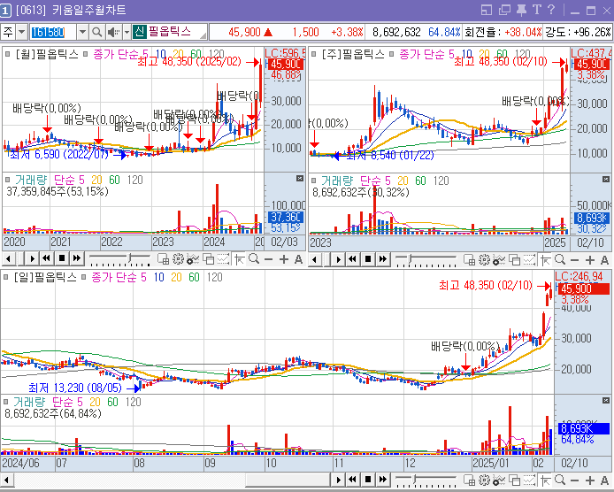This screenshot has height=492, width=614.
Task: Click the magnifier zoom icon in monthly toolbar
Action: pyautogui.click(x=254, y=259)
